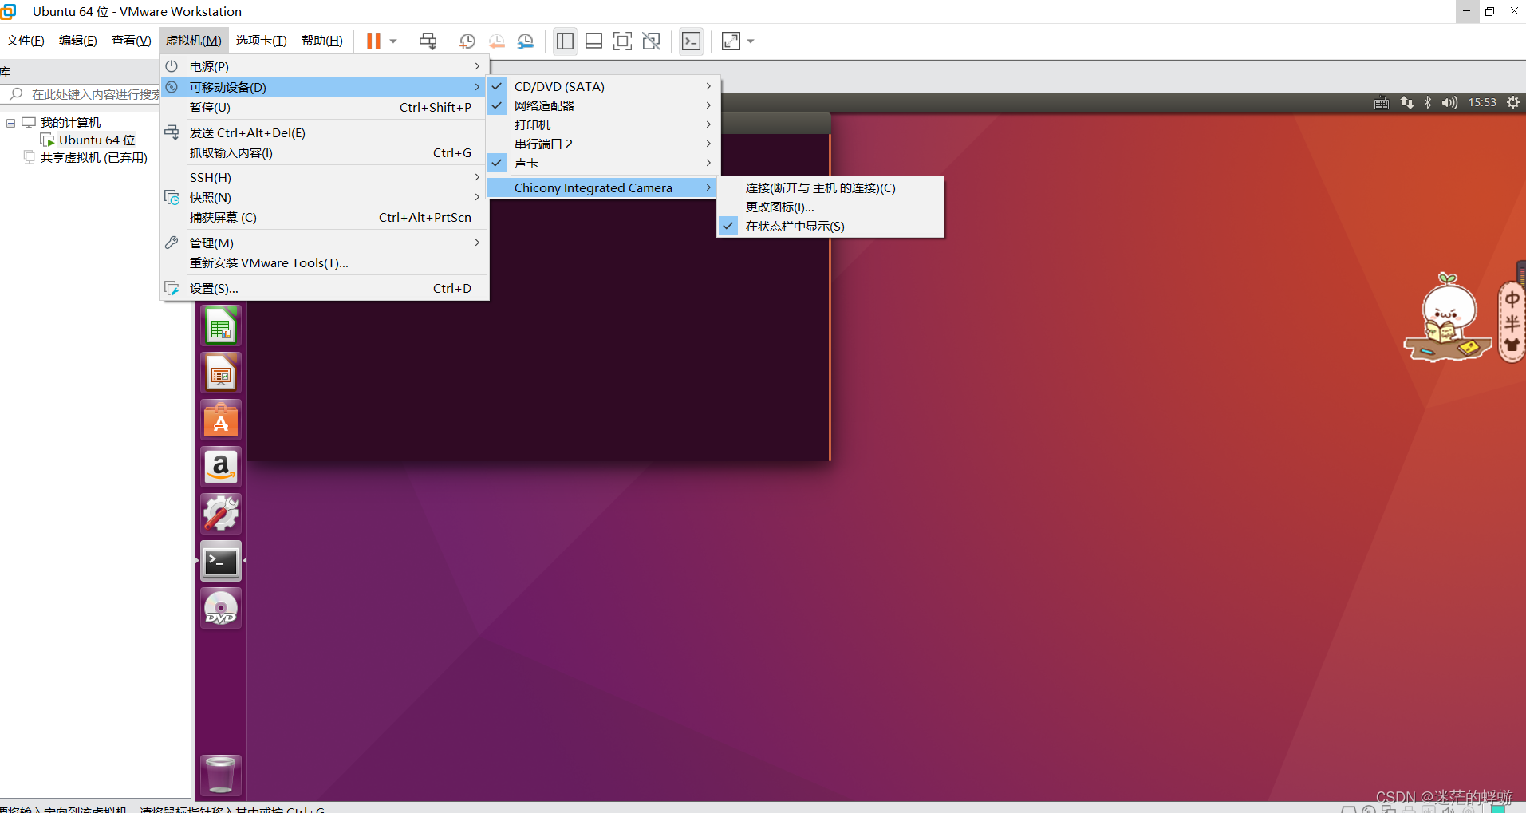Open the Ubuntu session gear menu
This screenshot has width=1526, height=813.
(x=1512, y=102)
